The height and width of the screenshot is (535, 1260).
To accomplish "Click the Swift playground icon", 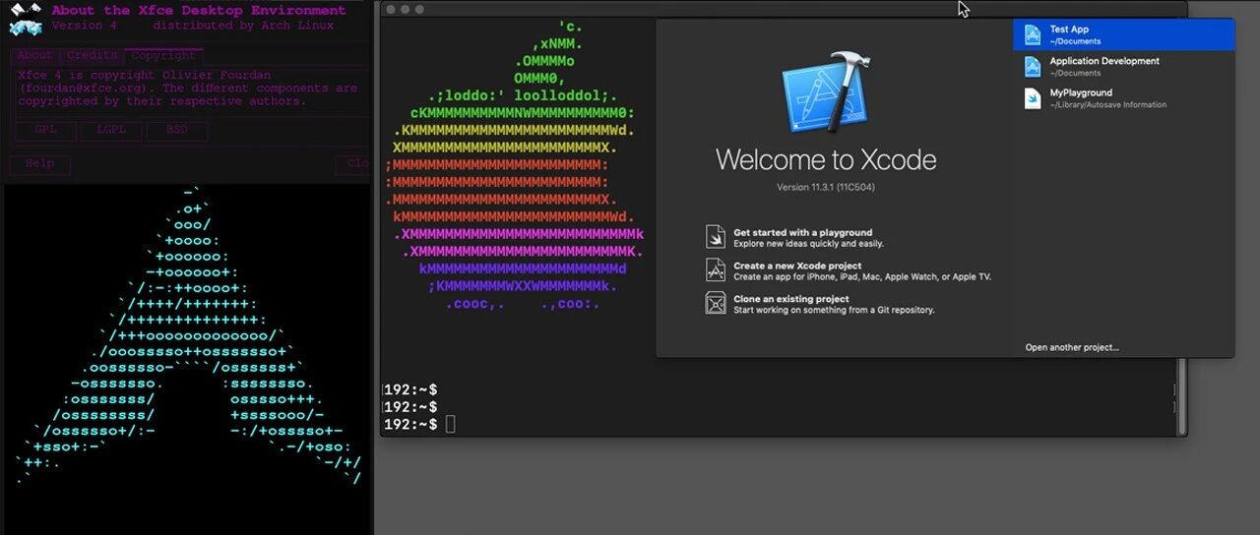I will point(716,237).
